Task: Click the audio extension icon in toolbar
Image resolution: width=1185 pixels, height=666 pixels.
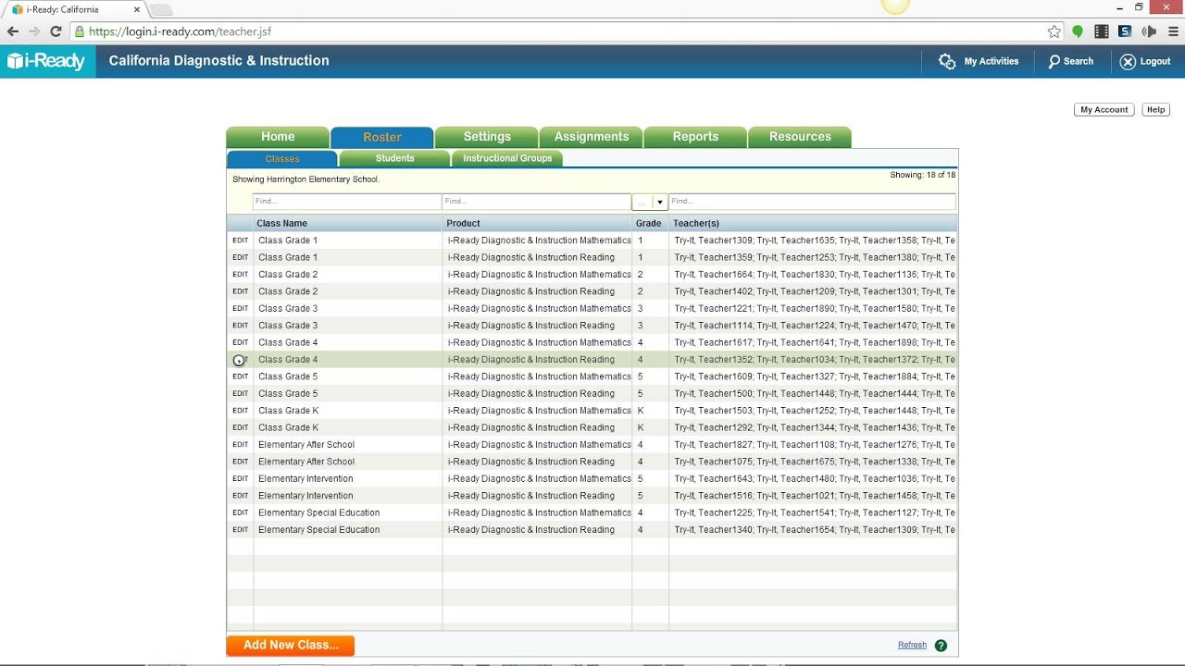Action: coord(1149,31)
